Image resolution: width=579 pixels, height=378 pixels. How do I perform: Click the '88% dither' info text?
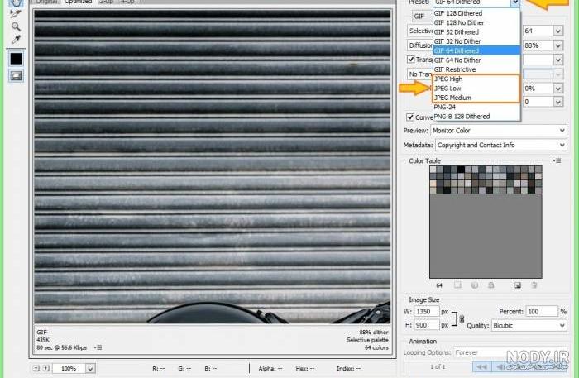[374, 332]
